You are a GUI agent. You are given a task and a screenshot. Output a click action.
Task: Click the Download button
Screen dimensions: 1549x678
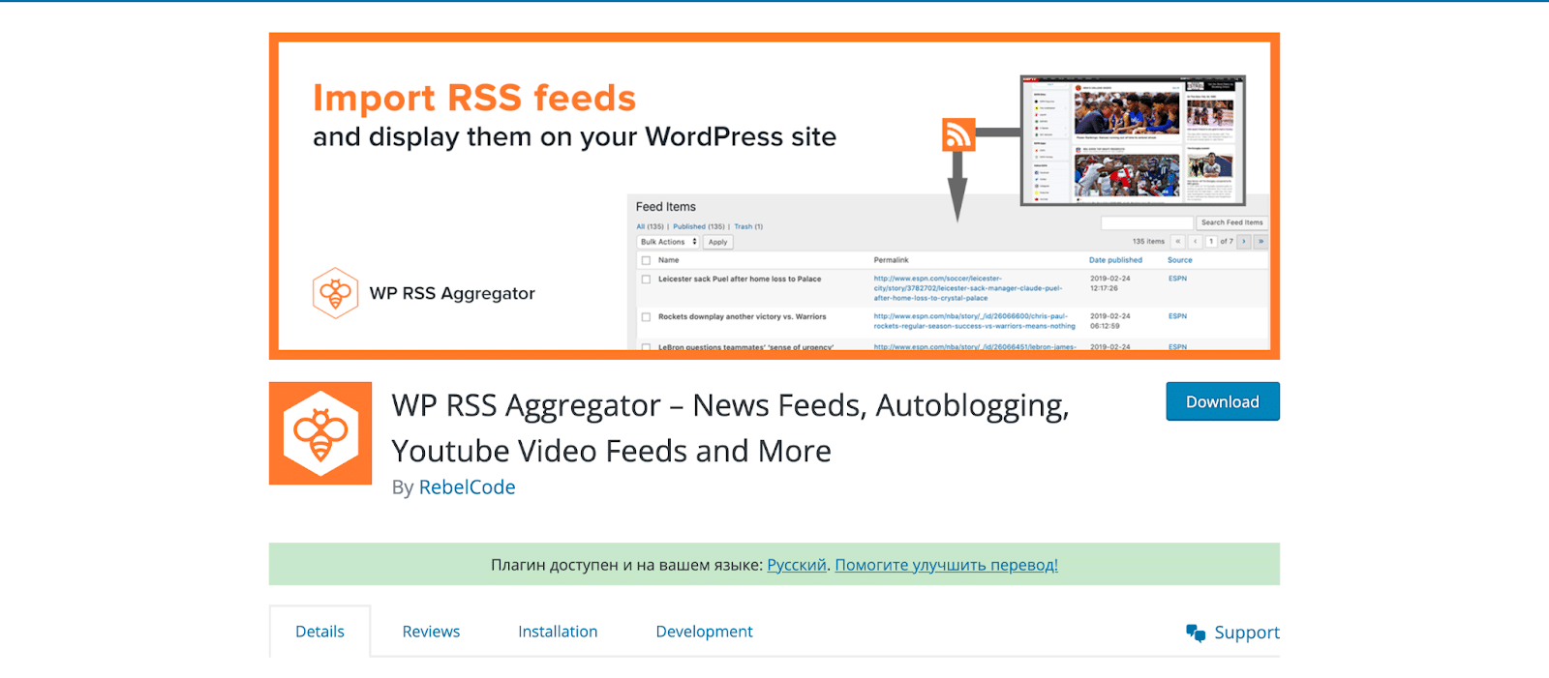(x=1222, y=401)
